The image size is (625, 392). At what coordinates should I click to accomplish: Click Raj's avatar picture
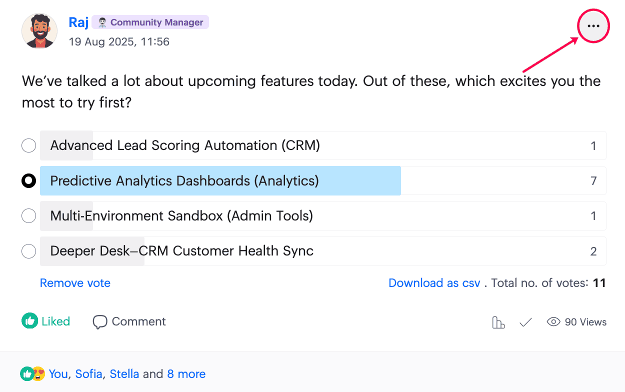click(39, 31)
